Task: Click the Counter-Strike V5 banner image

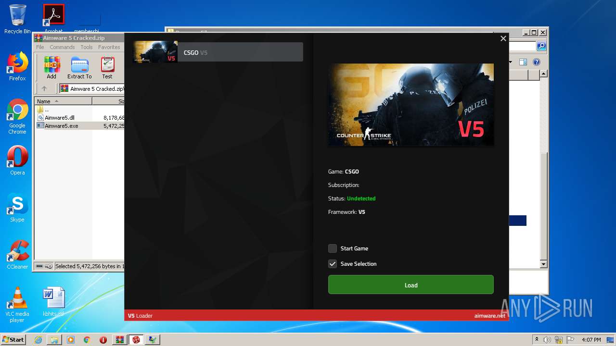Action: pyautogui.click(x=411, y=104)
